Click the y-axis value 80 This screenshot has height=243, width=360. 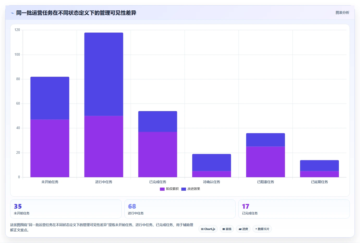click(18, 79)
